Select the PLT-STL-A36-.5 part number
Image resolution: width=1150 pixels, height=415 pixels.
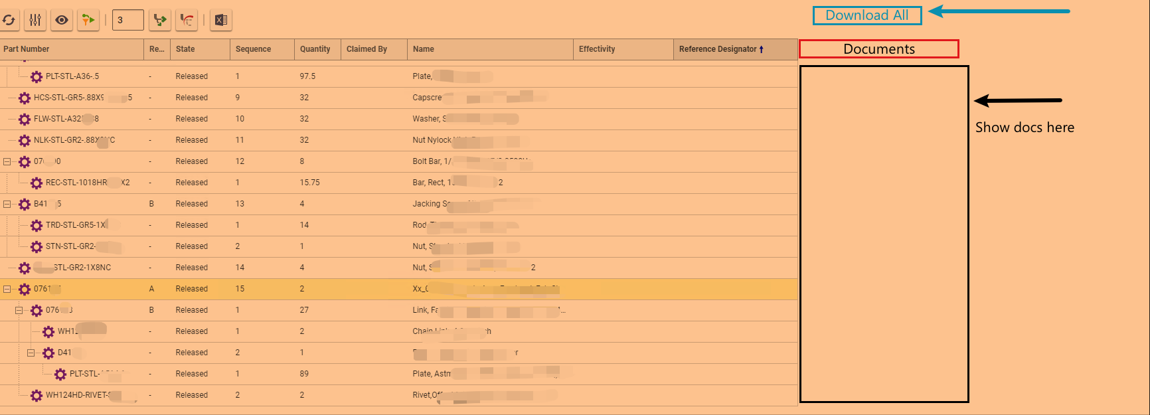coord(72,76)
